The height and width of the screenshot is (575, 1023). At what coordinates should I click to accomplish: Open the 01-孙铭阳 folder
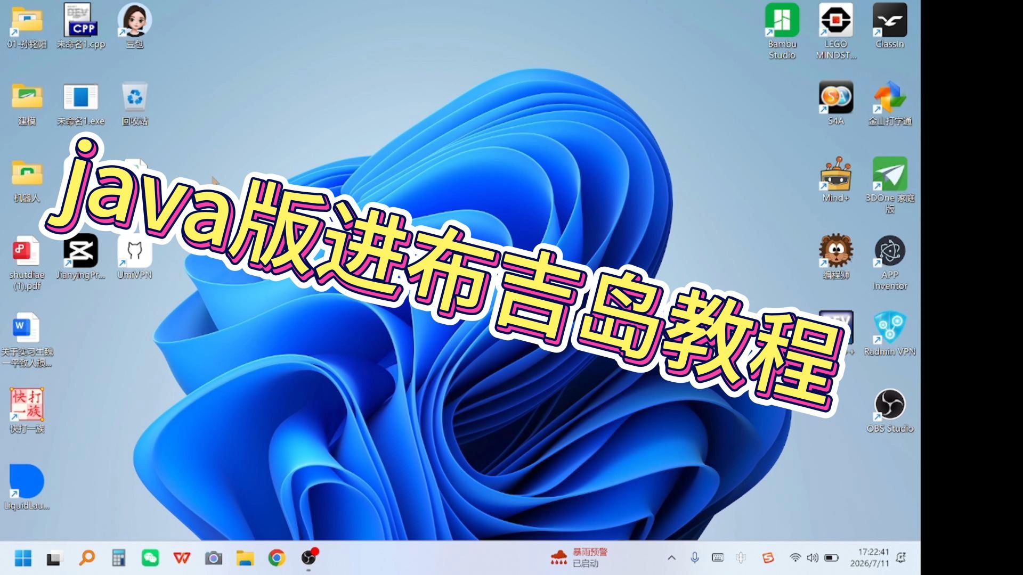click(27, 27)
